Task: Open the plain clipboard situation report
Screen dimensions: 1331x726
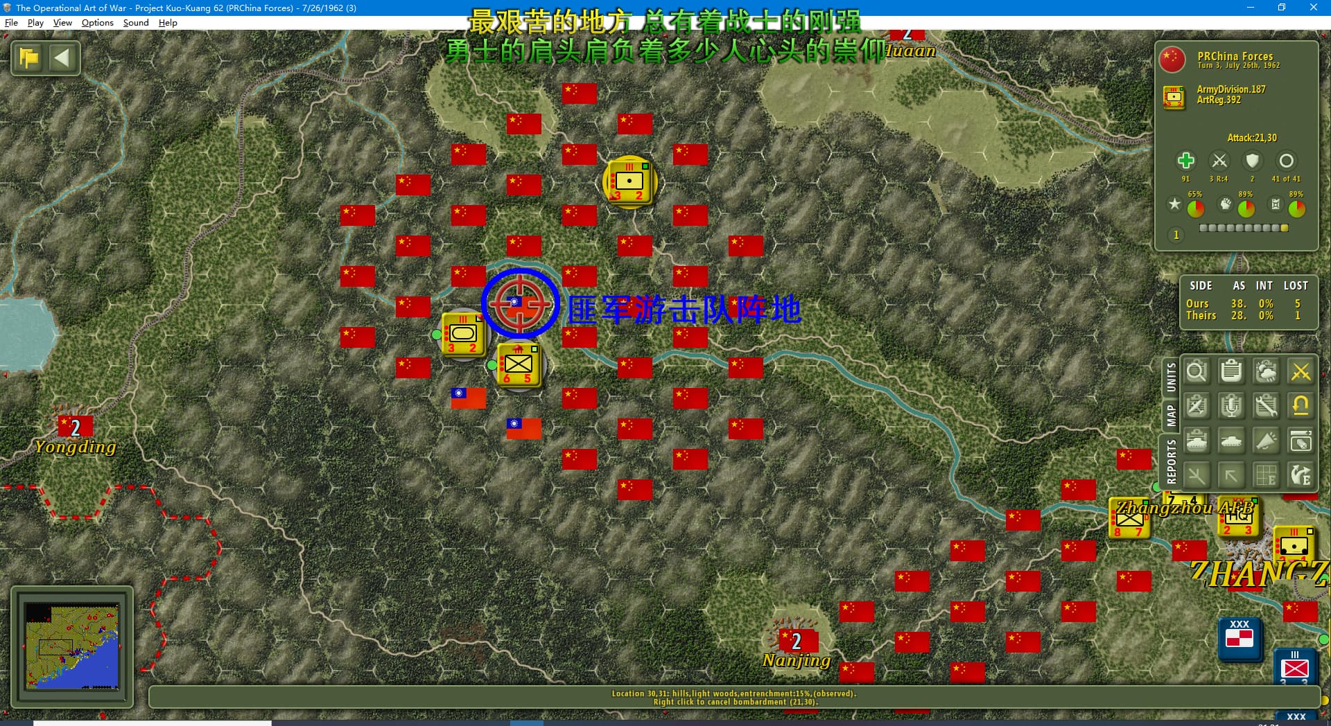Action: tap(1231, 372)
